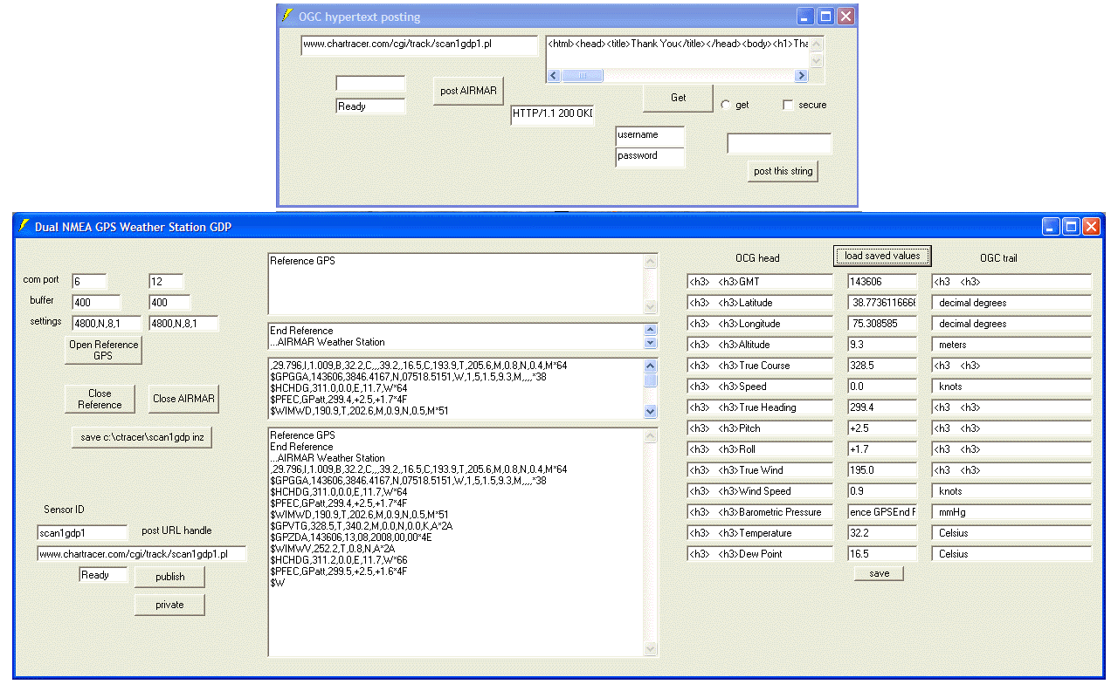Click the post this string button

click(783, 171)
